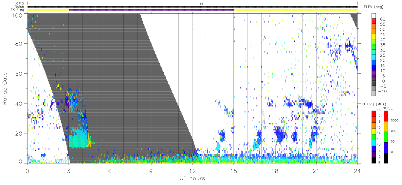Click the 3 tick label on the UT hours axis

tap(69, 171)
